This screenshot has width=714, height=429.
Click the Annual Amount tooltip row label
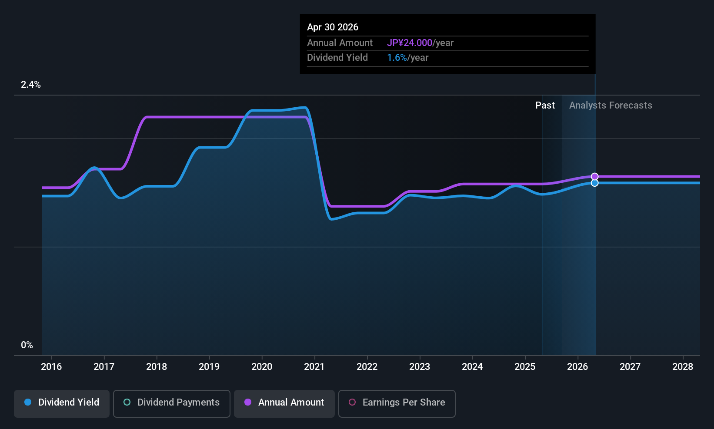pyautogui.click(x=340, y=43)
